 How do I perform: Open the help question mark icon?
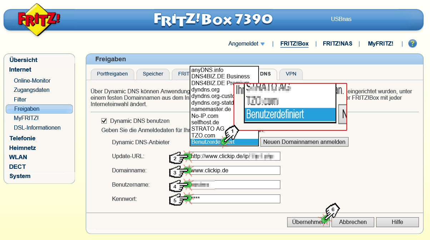[x=412, y=43]
